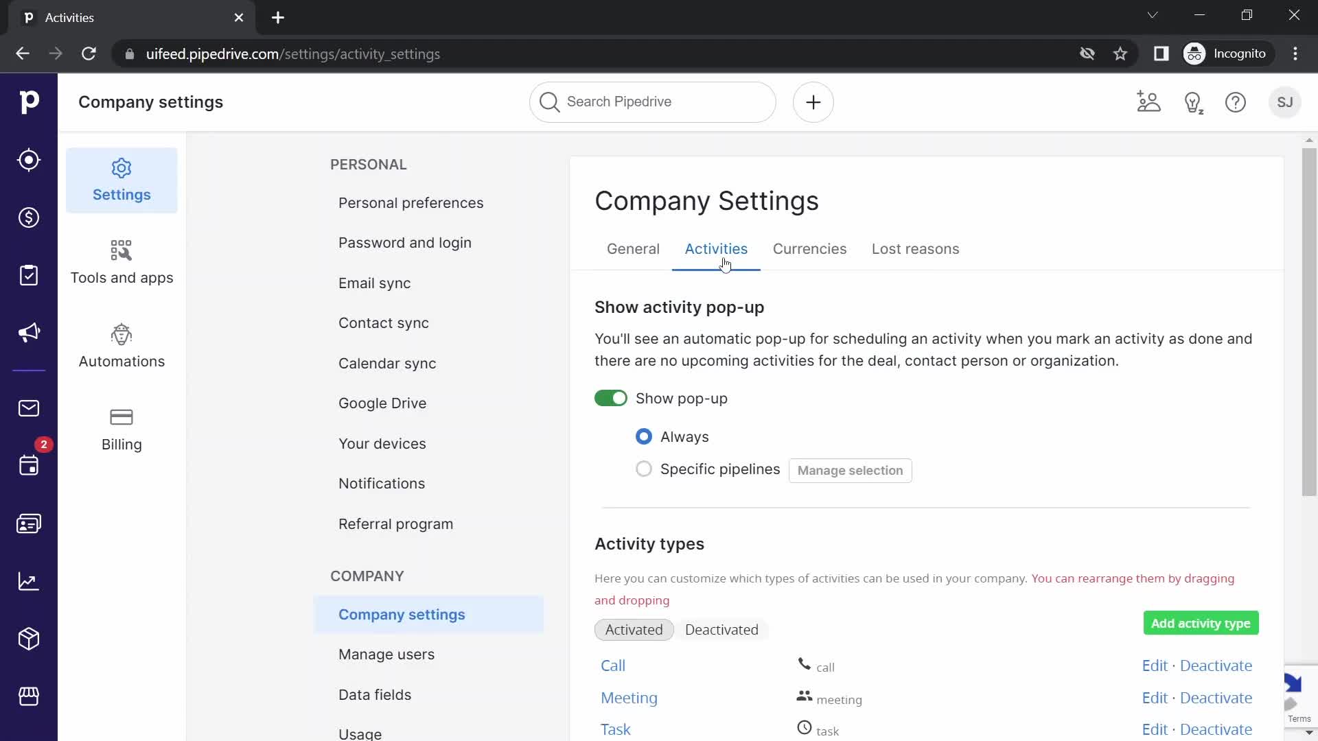Select Company settings in sidebar
Screen dimensions: 1318x741
[429, 615]
